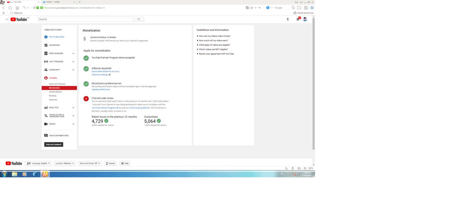Click the browser magnifier search icon
Image resolution: width=462 pixels, height=218 pixels.
coord(293,8)
